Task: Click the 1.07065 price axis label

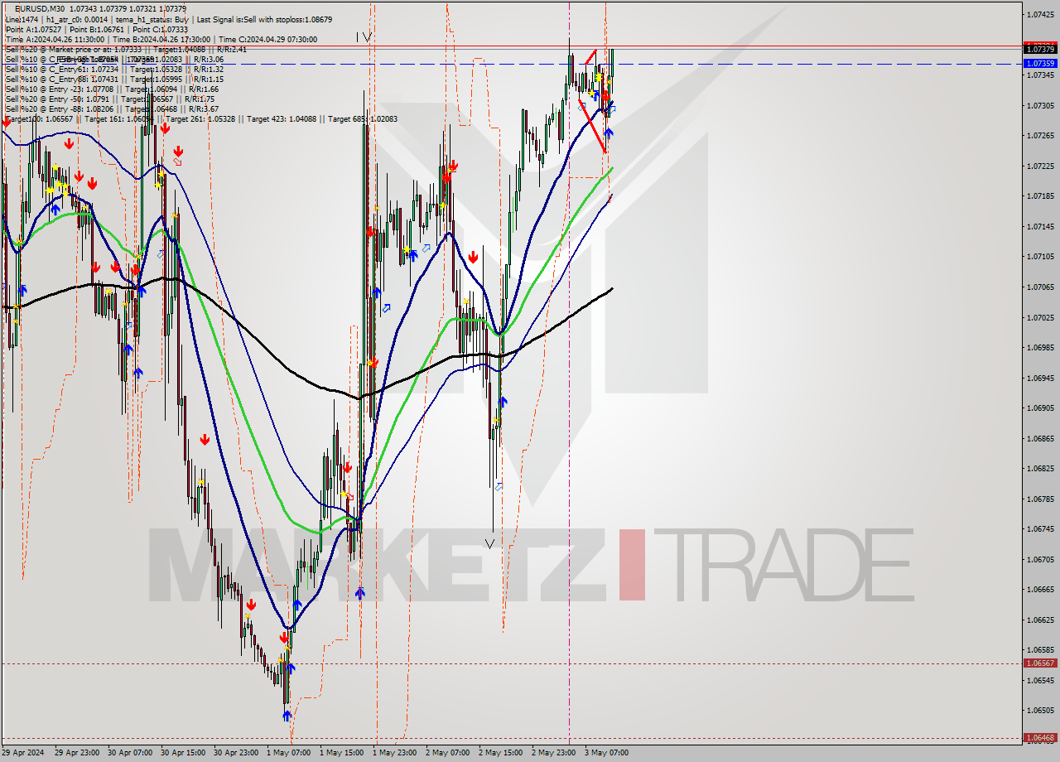Action: [1040, 287]
